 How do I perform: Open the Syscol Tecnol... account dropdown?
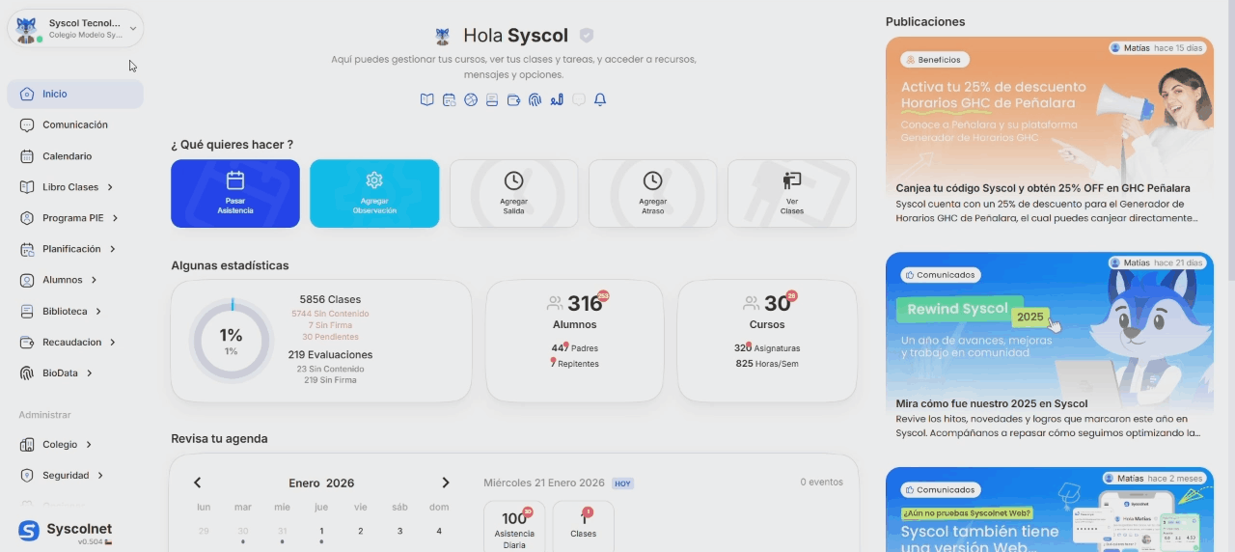pos(75,28)
